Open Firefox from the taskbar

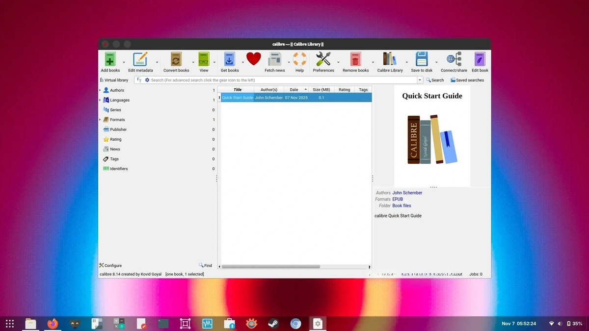coord(53,324)
